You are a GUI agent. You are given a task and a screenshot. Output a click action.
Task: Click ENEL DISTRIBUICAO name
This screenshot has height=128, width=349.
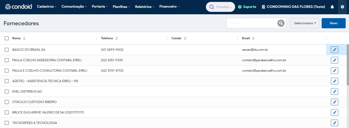(x=27, y=92)
